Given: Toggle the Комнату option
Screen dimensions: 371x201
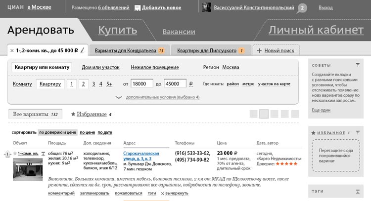Looking at the screenshot, I should pyautogui.click(x=22, y=84).
